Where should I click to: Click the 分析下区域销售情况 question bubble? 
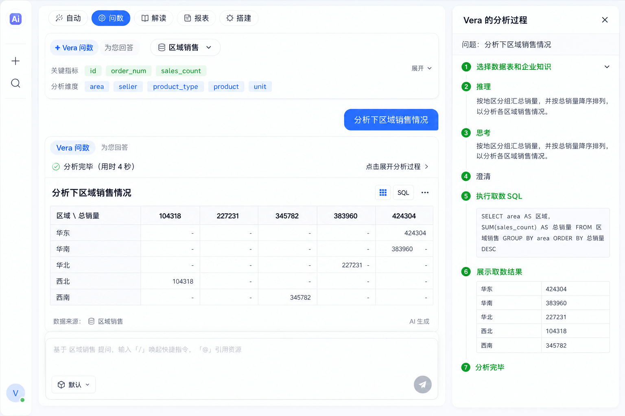(x=391, y=120)
